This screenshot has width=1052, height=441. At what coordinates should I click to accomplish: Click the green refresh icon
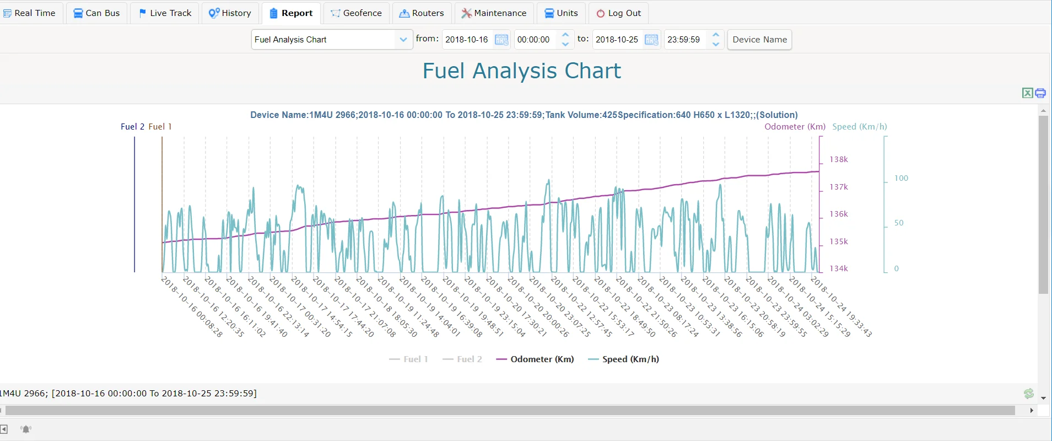point(1029,393)
